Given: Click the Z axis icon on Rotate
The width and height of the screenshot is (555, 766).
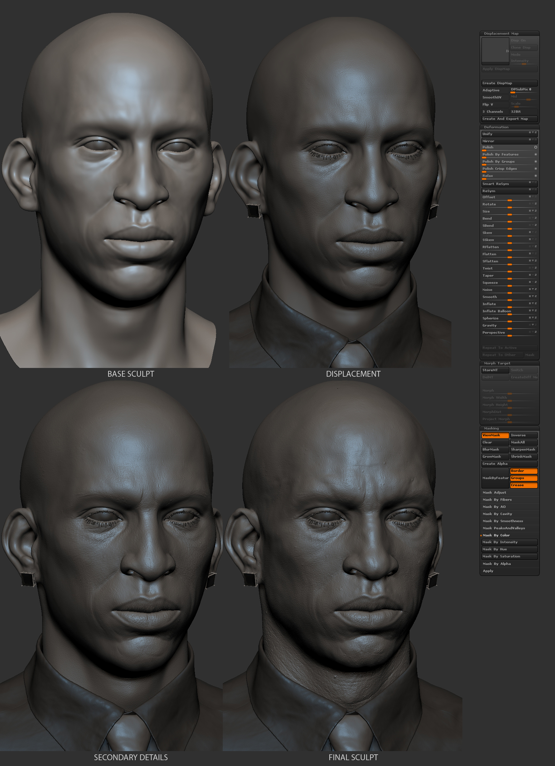Looking at the screenshot, I should pyautogui.click(x=536, y=204).
